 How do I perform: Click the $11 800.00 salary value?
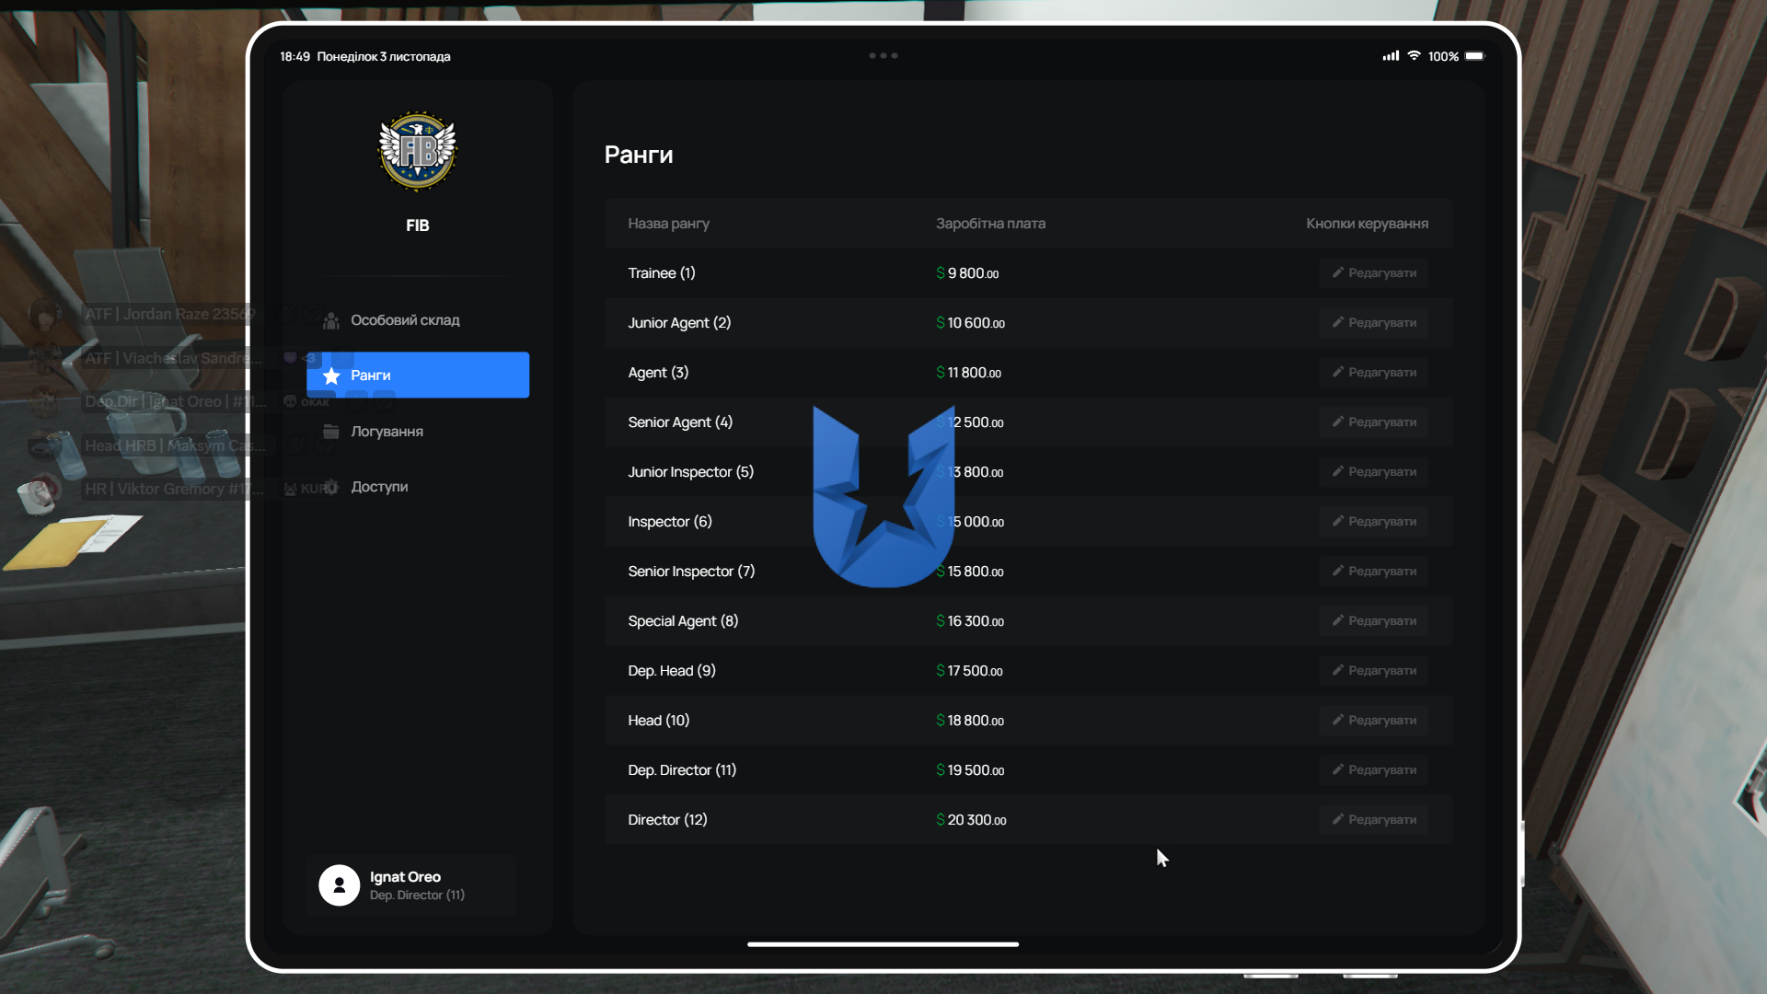968,373
